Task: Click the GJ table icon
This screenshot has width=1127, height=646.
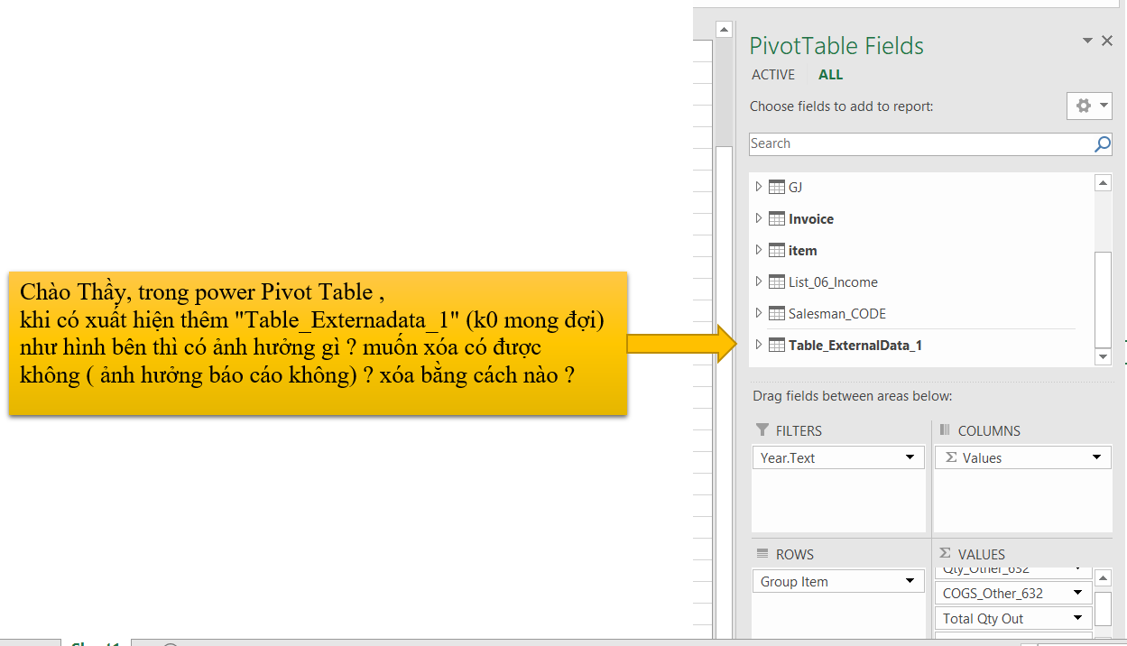Action: click(x=776, y=188)
